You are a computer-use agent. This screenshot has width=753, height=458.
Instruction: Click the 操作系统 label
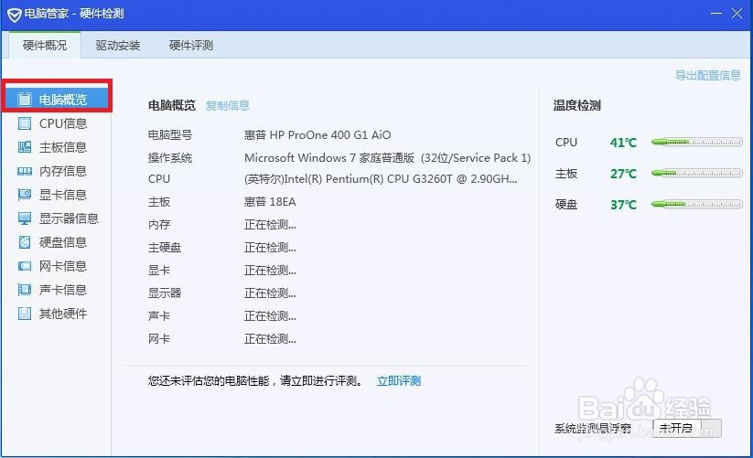pos(170,158)
